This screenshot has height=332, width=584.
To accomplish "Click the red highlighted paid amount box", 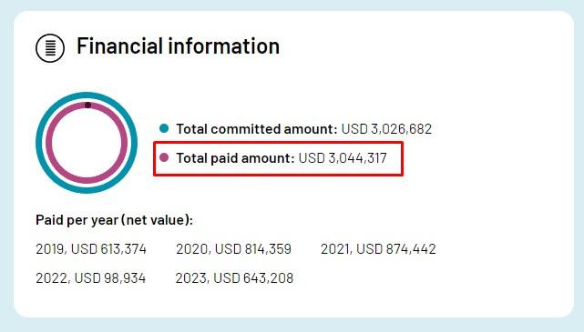I will (x=278, y=159).
